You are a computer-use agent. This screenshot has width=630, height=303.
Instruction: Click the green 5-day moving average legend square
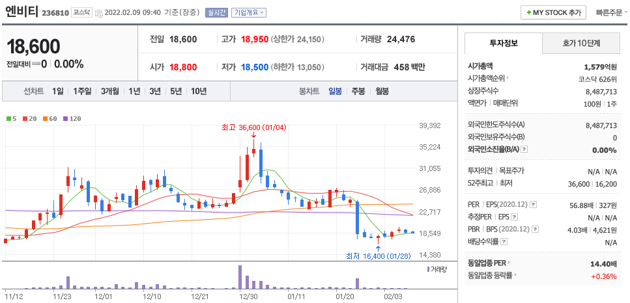(x=8, y=118)
